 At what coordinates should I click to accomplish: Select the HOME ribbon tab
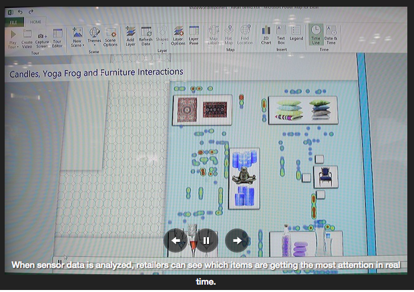[35, 22]
